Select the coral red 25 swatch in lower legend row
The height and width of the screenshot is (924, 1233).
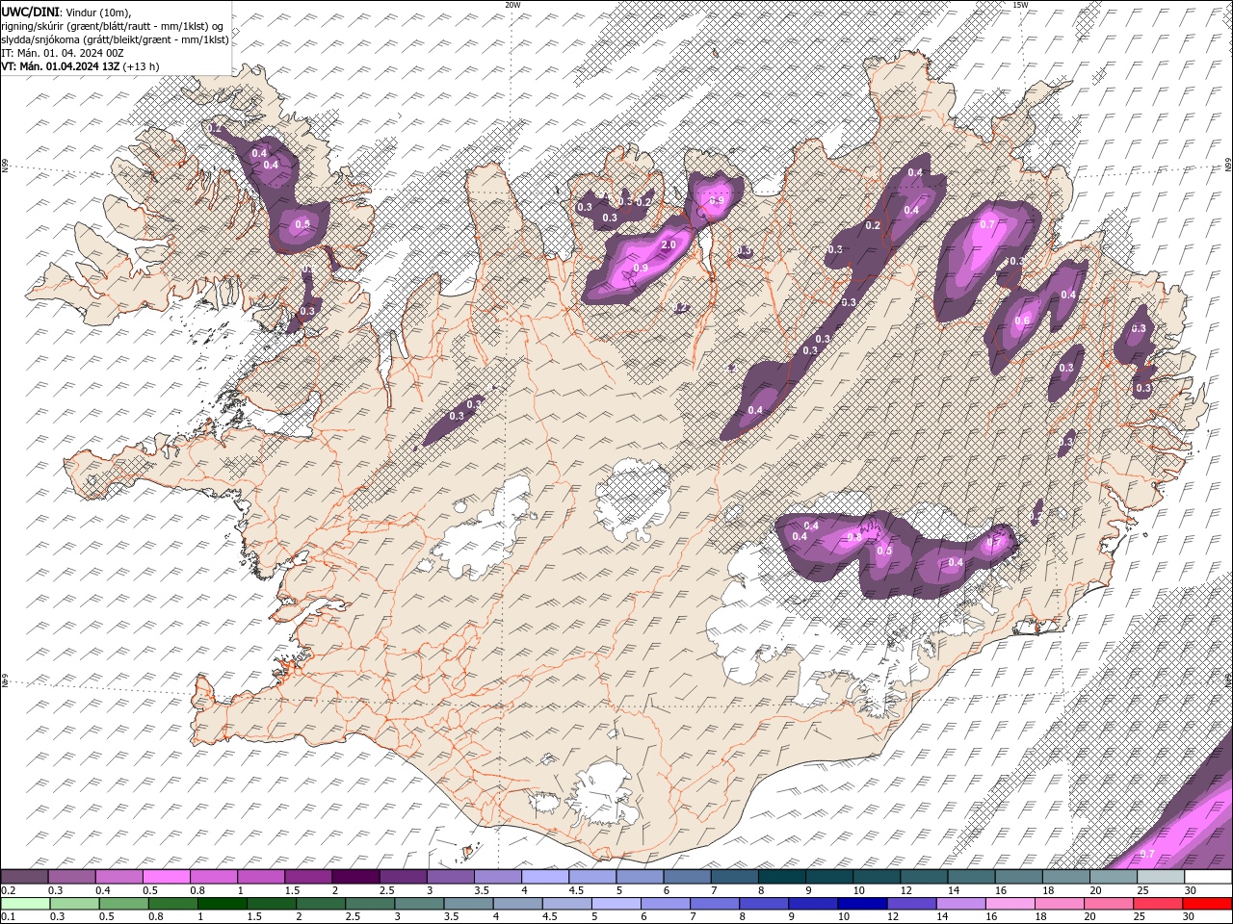[1159, 904]
